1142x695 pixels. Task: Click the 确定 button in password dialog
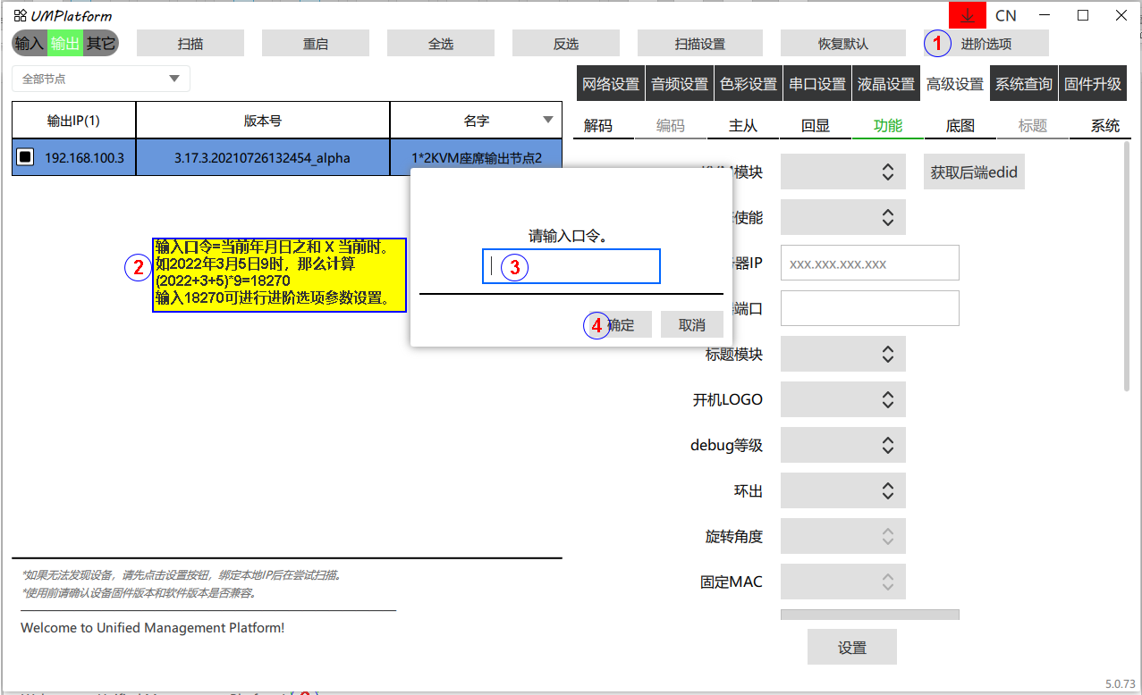click(620, 325)
